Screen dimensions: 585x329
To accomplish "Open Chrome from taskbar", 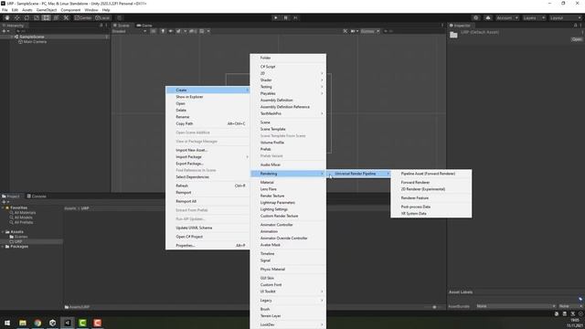I will click(x=37, y=323).
